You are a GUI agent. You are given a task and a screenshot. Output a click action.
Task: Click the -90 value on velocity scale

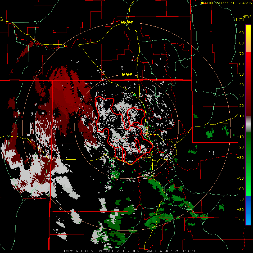[x=240, y=220]
